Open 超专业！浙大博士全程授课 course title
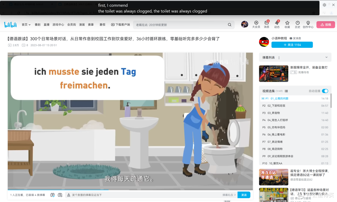This screenshot has width=337, height=202. tap(310, 173)
